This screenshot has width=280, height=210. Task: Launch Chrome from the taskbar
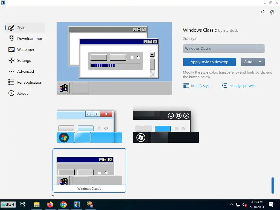(x=63, y=205)
